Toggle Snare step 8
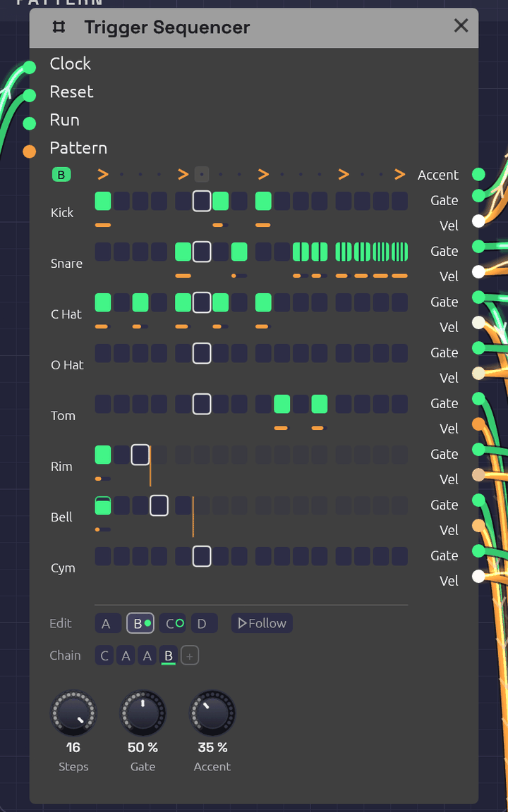The image size is (508, 812). [x=239, y=252]
